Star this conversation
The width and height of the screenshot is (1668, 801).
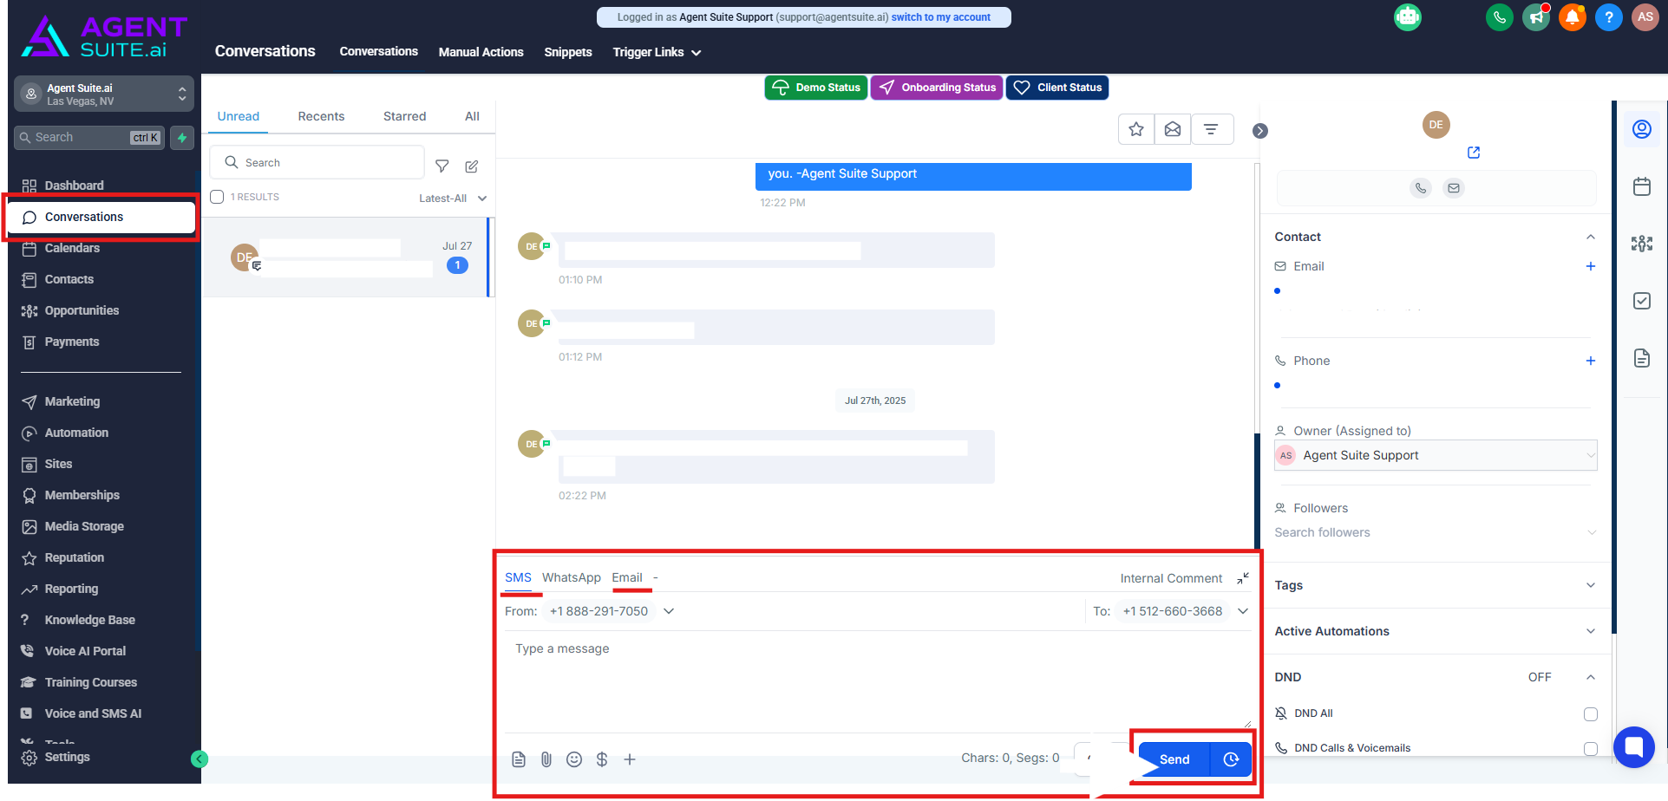[x=1136, y=130]
